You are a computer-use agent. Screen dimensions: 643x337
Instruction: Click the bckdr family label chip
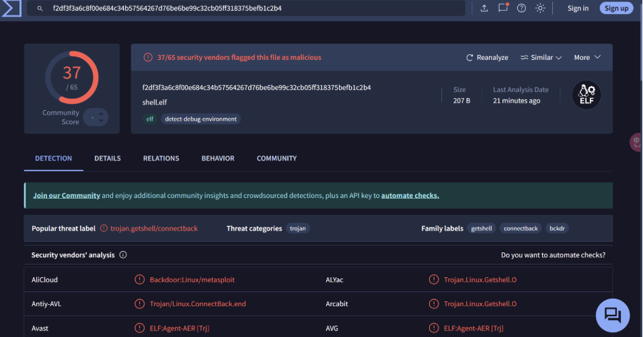(557, 228)
